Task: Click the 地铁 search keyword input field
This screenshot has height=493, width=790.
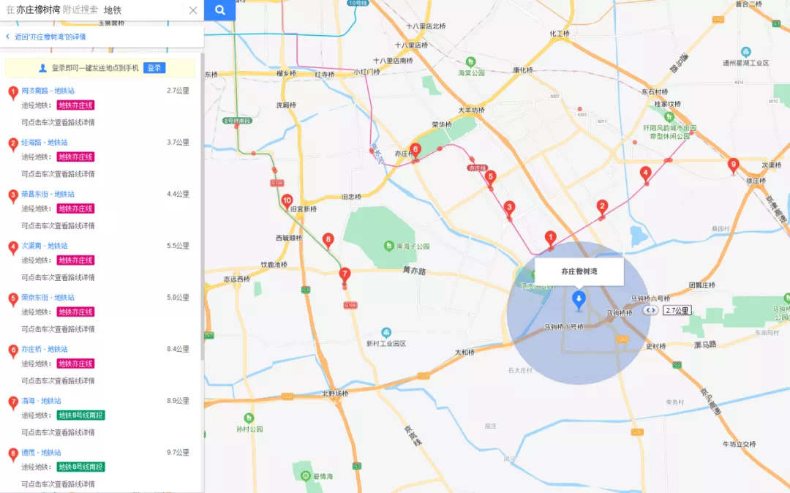Action: (143, 10)
